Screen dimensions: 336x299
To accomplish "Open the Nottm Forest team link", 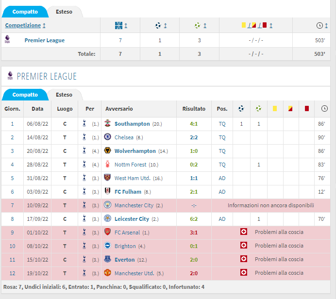I will tap(131, 165).
